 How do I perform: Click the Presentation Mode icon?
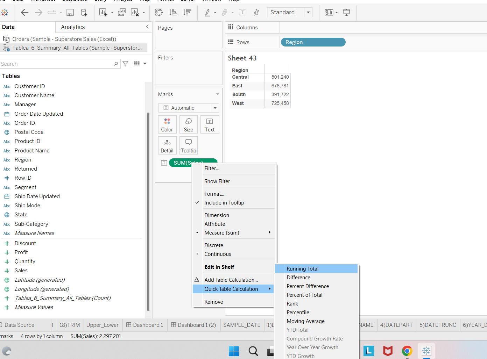point(346,13)
